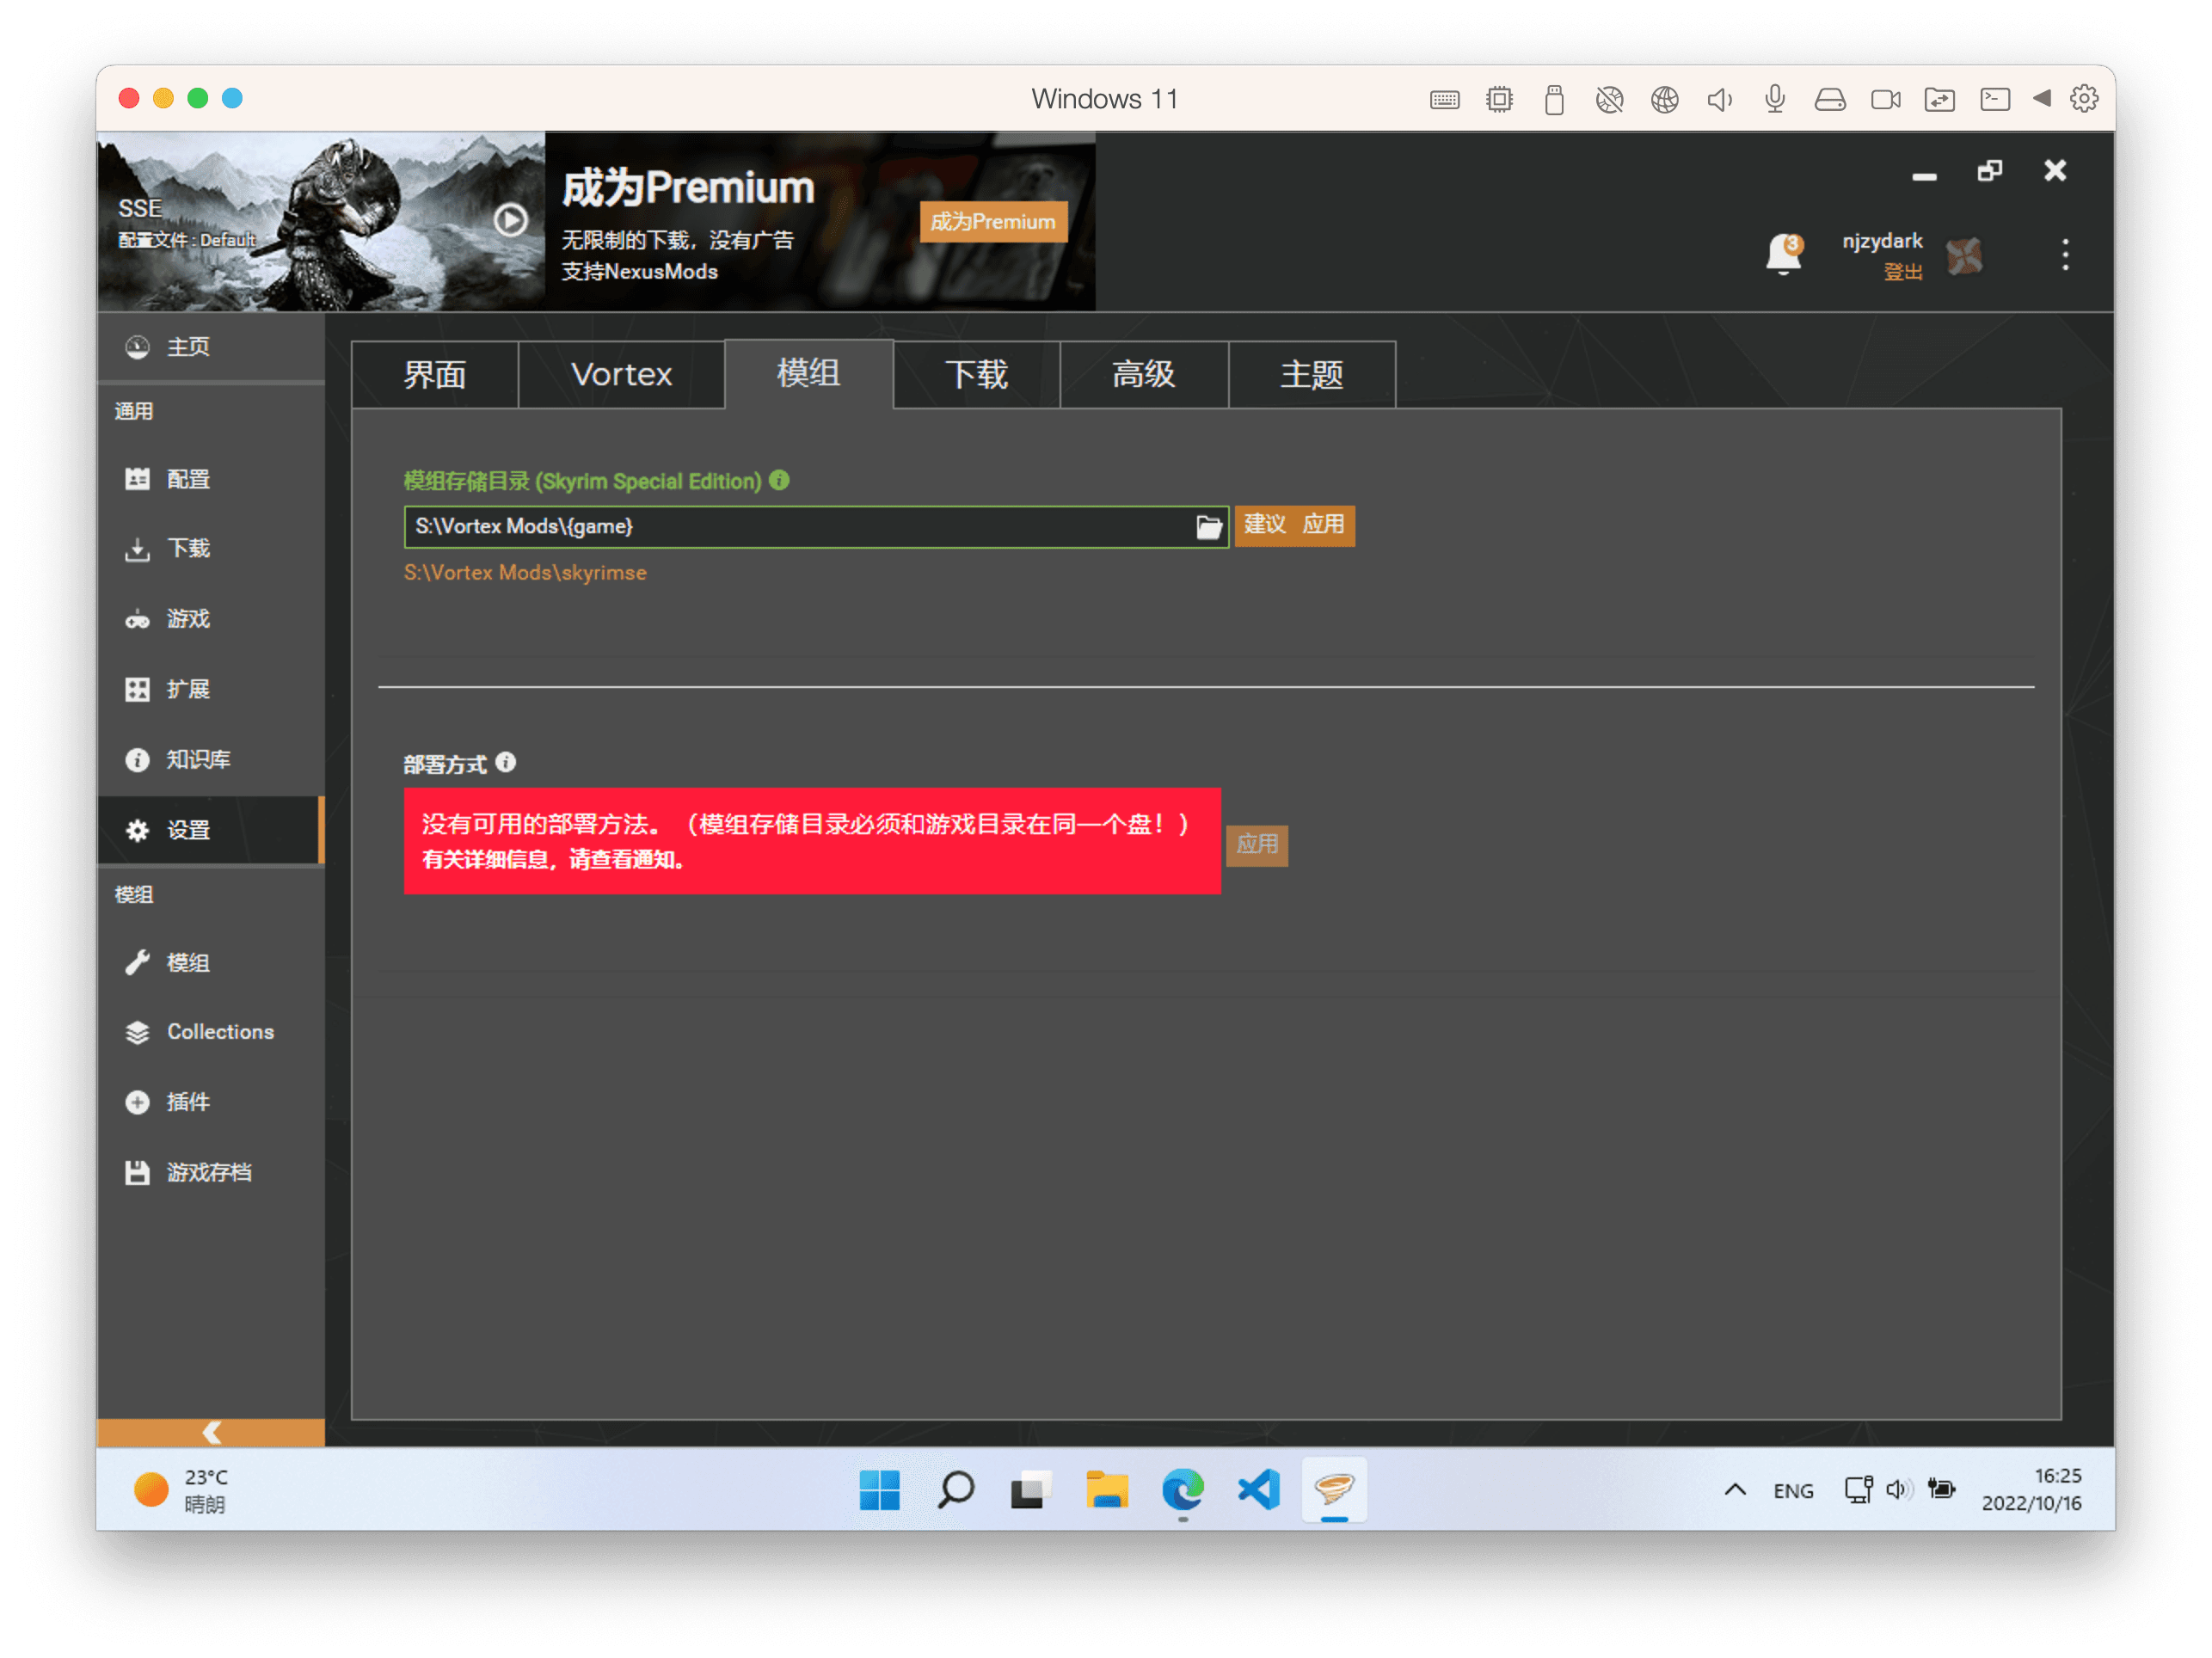Open Visual Studio Code from taskbar

click(x=1258, y=1490)
